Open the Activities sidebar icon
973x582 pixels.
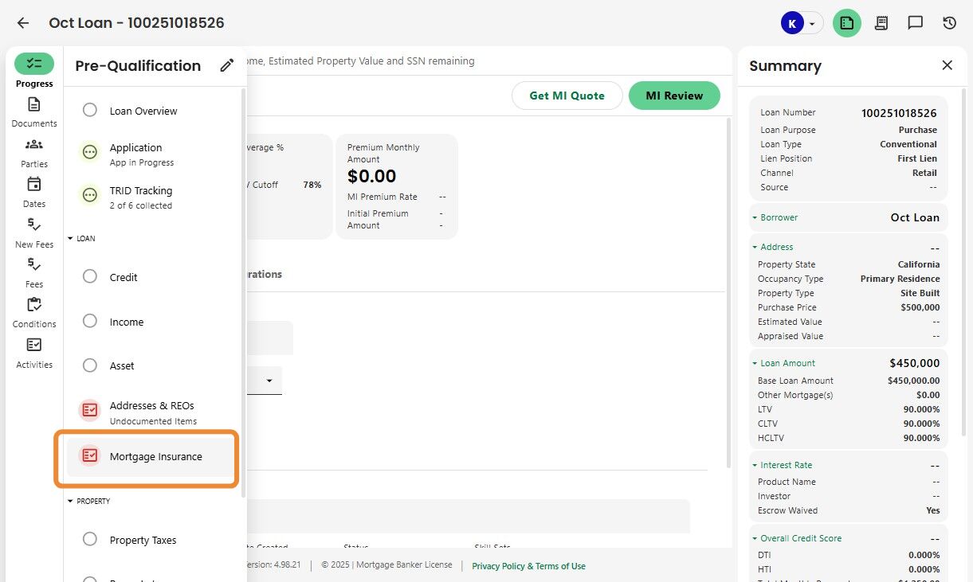33,345
